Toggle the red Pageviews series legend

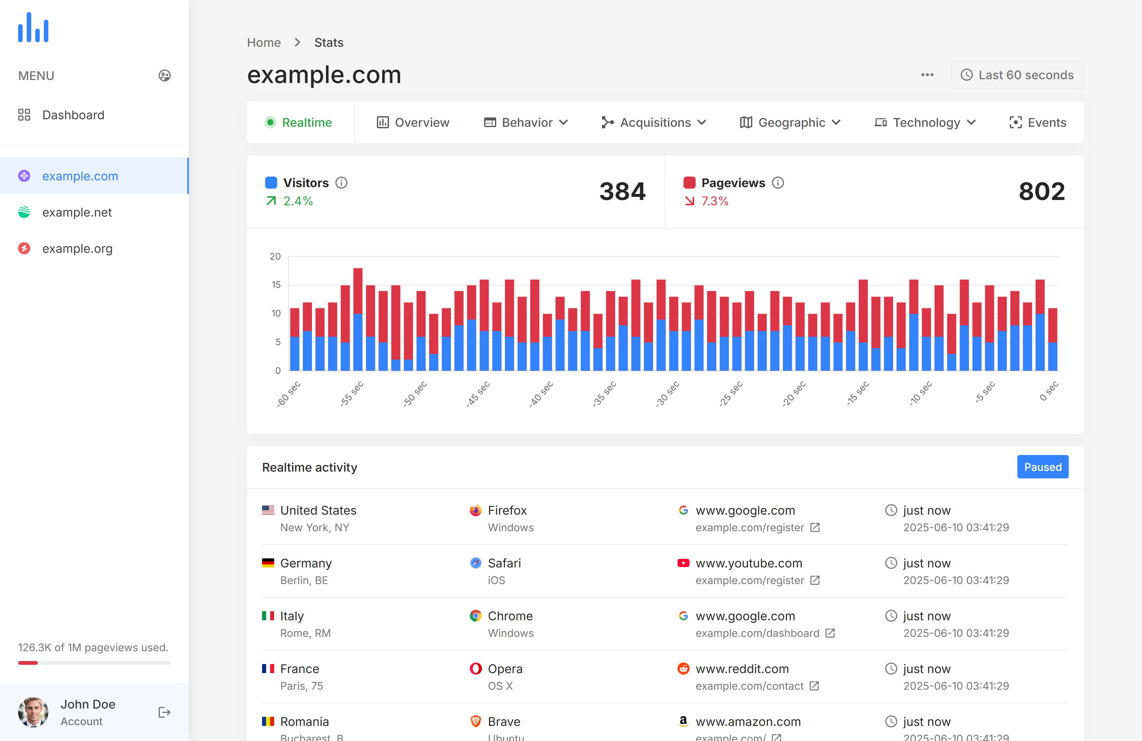[x=689, y=183]
